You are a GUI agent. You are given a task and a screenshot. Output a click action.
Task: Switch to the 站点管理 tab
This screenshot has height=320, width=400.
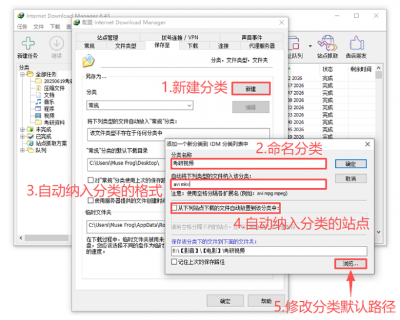pyautogui.click(x=108, y=38)
